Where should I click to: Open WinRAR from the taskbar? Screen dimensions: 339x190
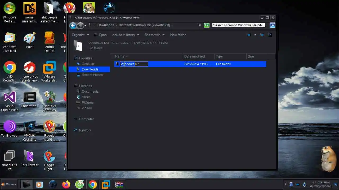coord(119,184)
